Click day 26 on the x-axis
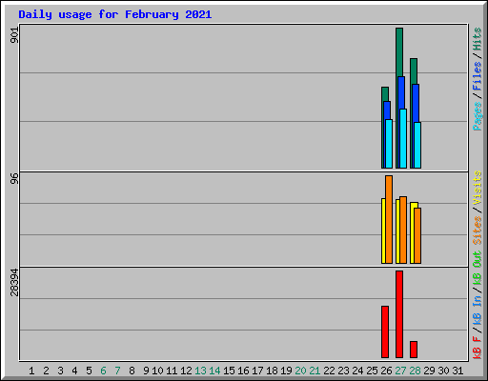 [x=386, y=371]
